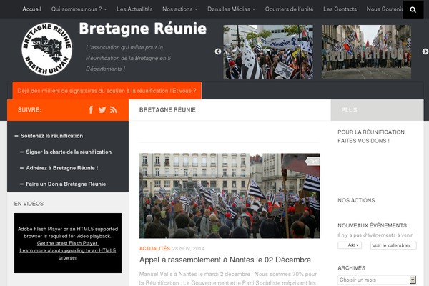Open the search magnifier icon
429x286 pixels.
click(413, 9)
